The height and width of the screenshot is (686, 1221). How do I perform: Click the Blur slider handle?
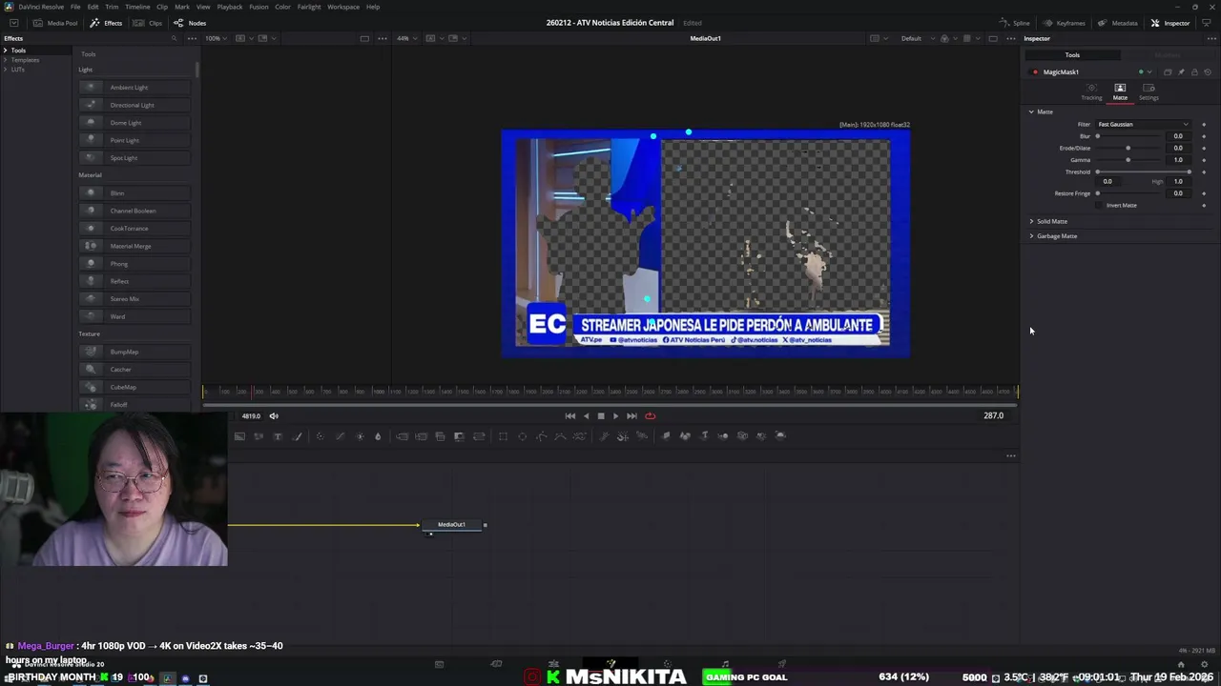point(1098,136)
